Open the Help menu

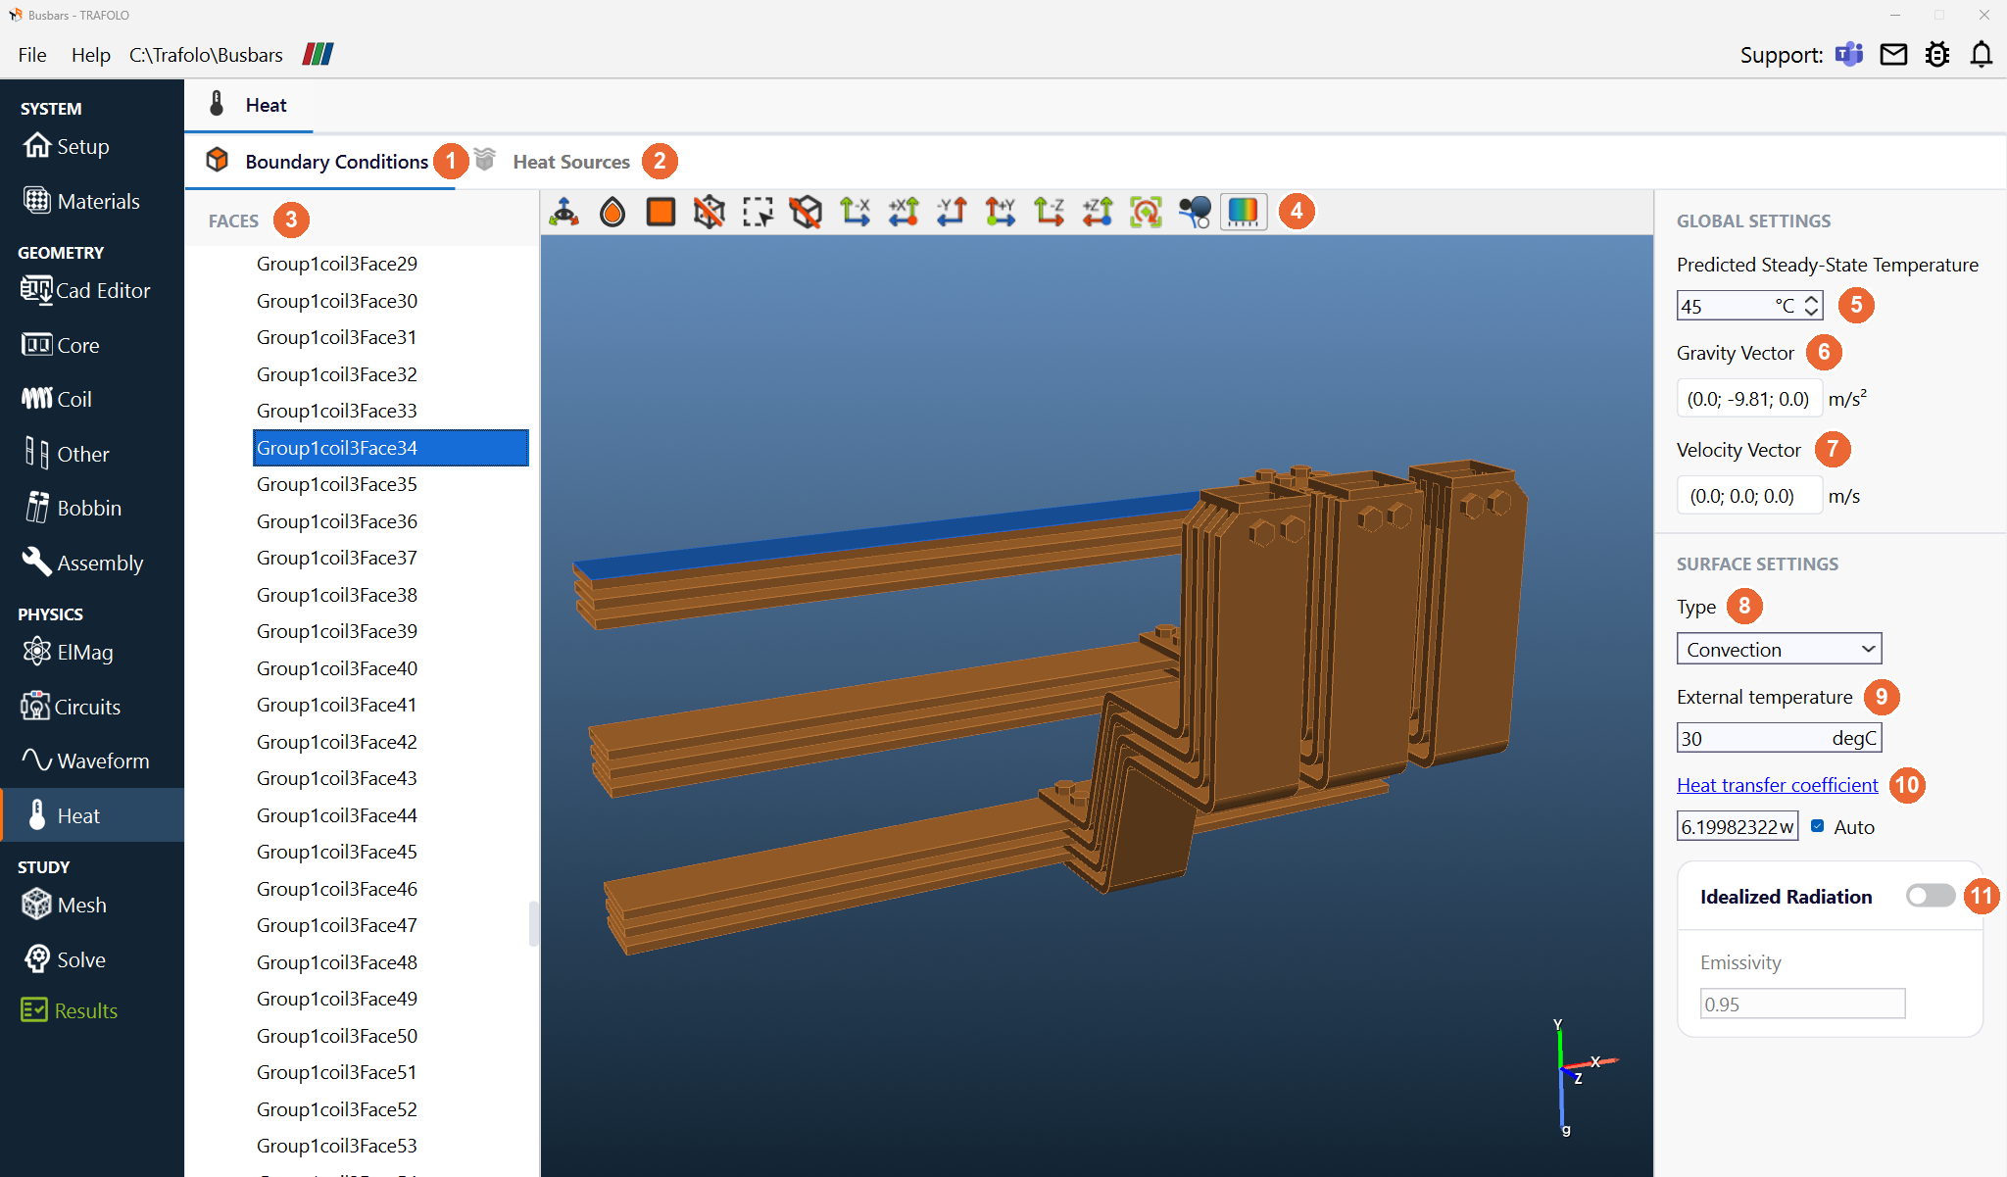(x=90, y=55)
